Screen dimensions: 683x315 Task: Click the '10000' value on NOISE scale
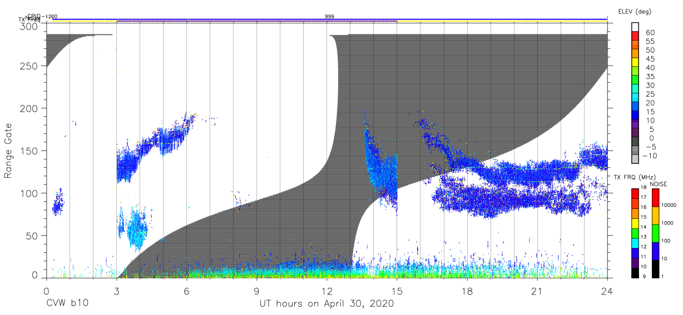[670, 205]
